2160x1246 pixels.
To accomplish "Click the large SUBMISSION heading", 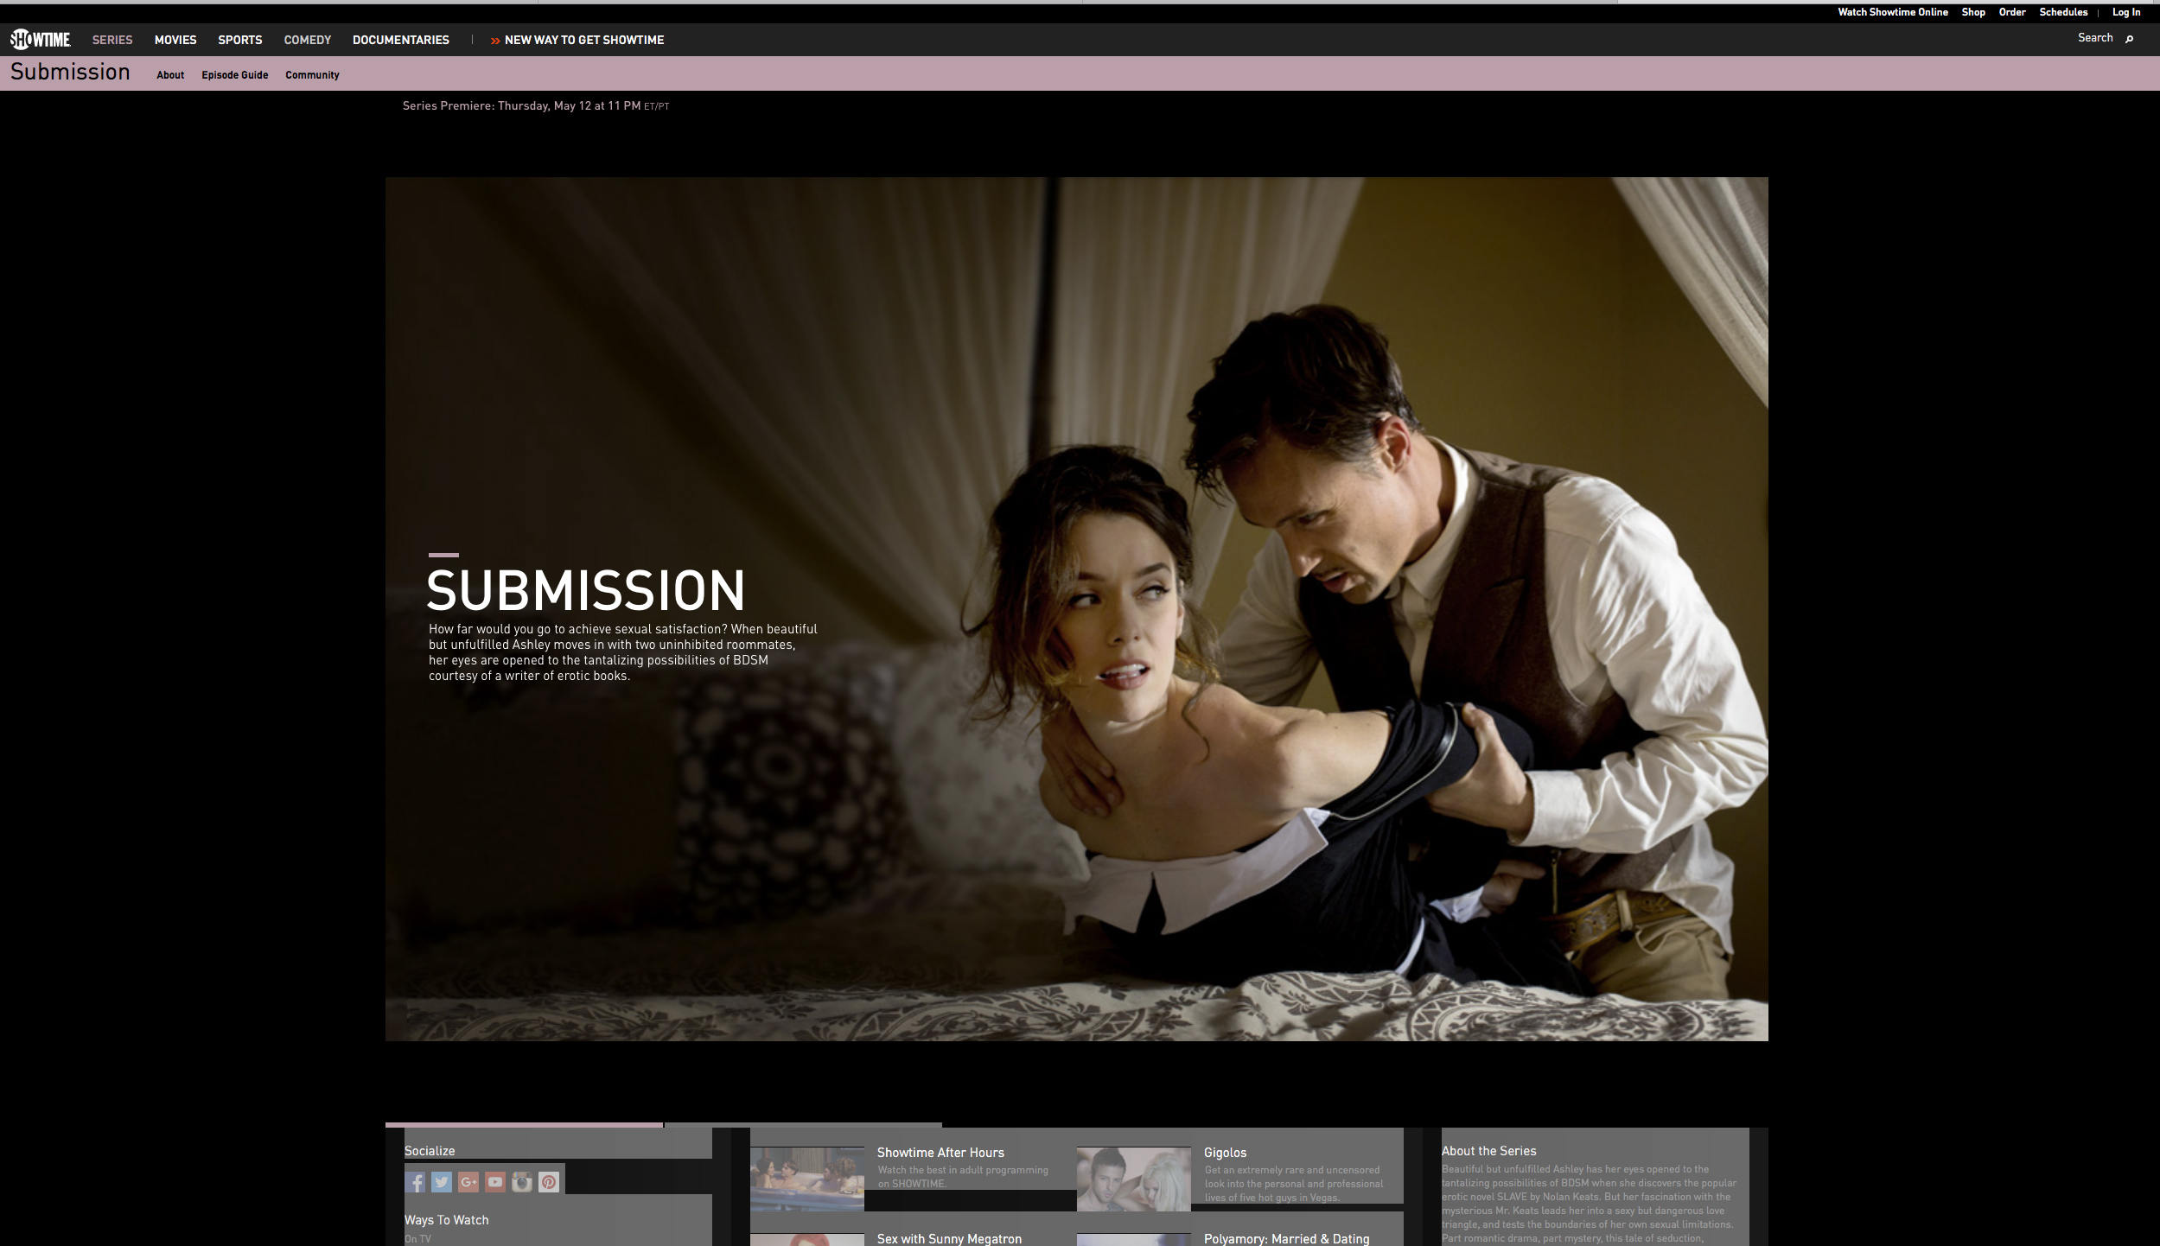I will point(586,590).
